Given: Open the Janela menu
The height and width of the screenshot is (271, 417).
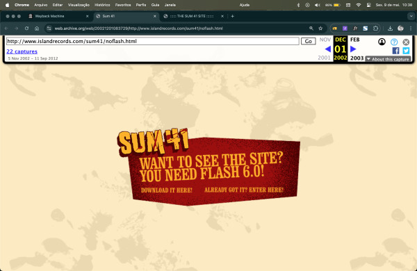Looking at the screenshot, I should tap(170, 5).
